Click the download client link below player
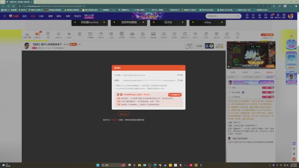 pos(115,120)
